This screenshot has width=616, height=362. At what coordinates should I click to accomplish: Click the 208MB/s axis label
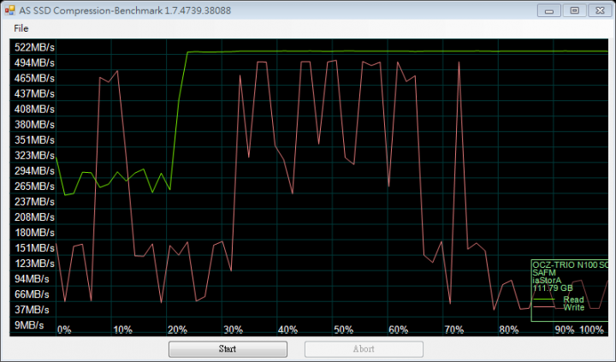[34, 217]
